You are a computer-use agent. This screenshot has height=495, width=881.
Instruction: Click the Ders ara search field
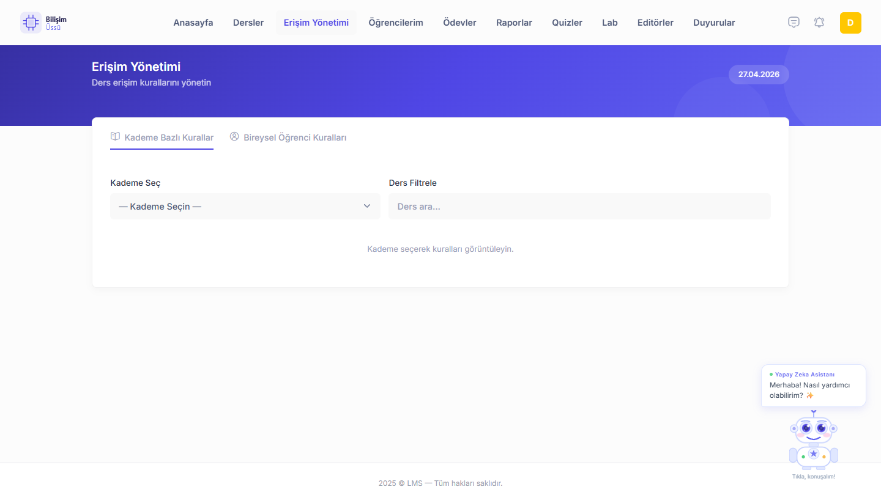(579, 207)
